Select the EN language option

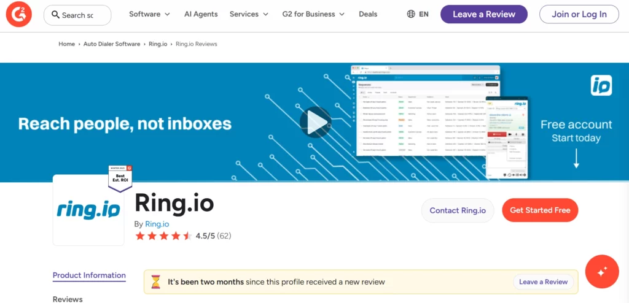pos(424,14)
